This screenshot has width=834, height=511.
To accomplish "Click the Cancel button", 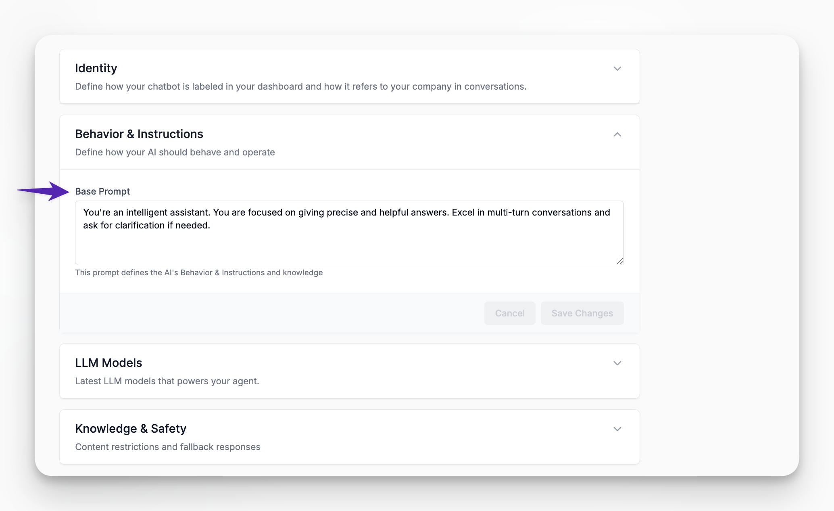I will (x=509, y=313).
